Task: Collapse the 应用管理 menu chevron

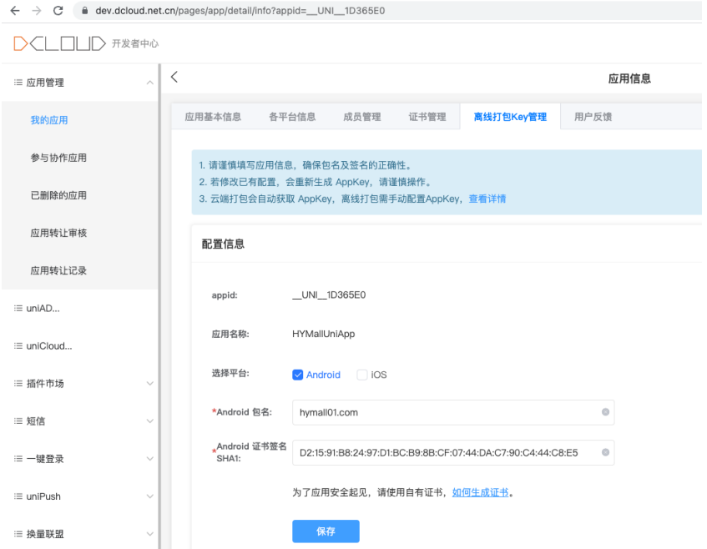Action: point(150,83)
